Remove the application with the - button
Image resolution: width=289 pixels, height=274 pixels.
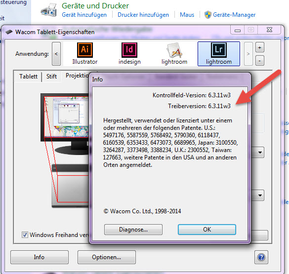tap(260, 60)
